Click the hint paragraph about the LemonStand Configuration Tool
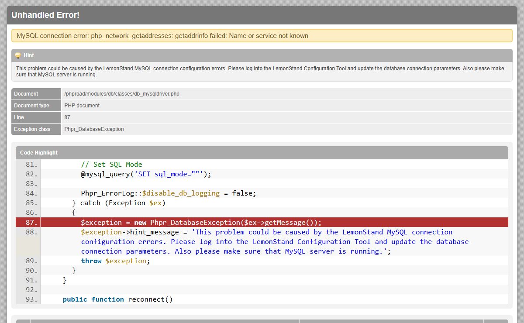Image resolution: width=524 pixels, height=323 pixels. (260, 72)
